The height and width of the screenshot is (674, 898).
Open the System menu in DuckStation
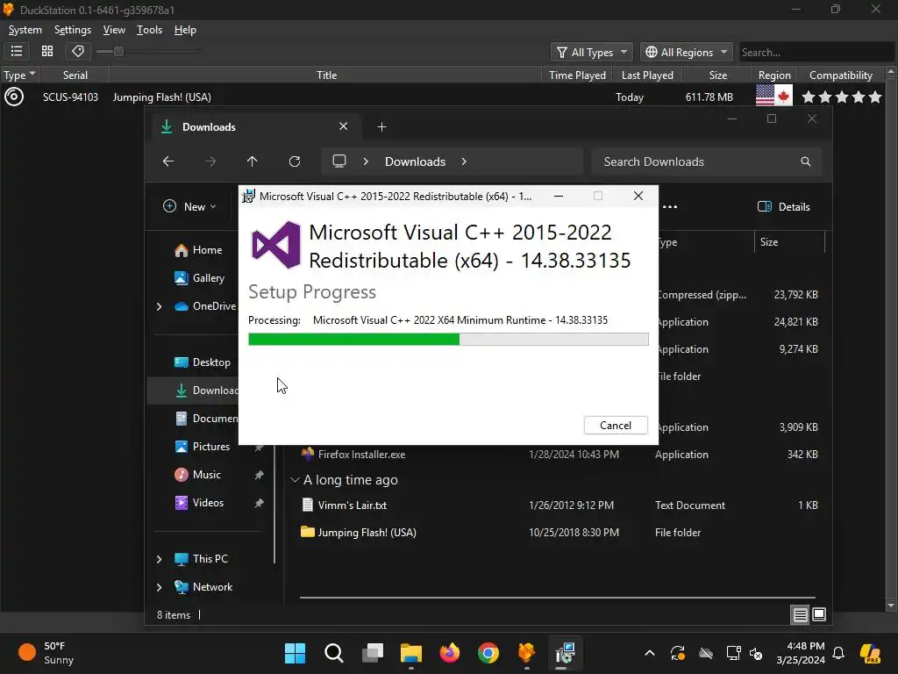(25, 30)
